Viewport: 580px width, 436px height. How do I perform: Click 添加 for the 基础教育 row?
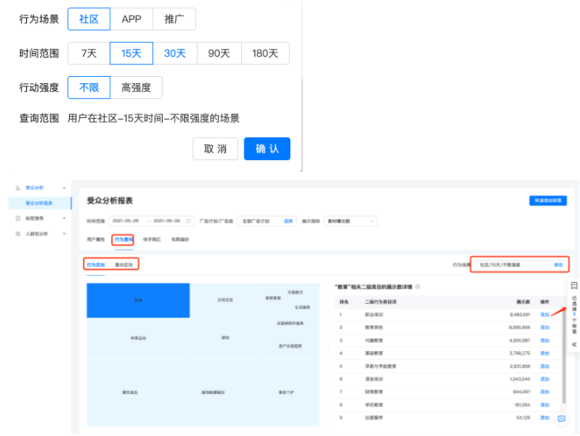(544, 354)
